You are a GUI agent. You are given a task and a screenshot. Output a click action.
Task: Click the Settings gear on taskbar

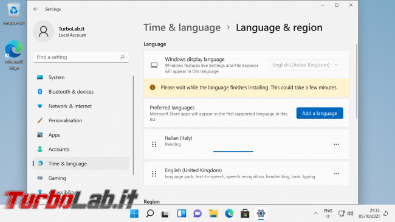coord(261,213)
